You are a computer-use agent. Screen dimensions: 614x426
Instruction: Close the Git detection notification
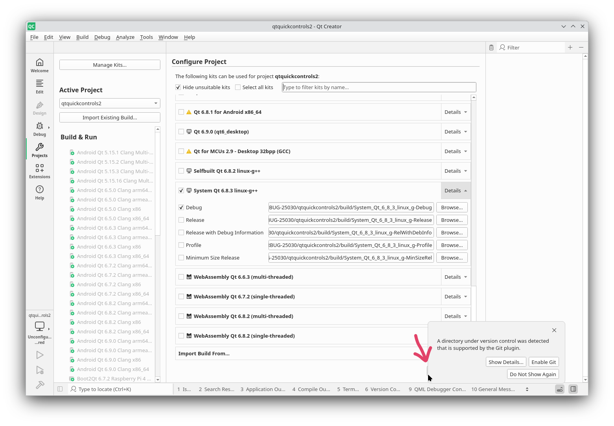pos(554,330)
